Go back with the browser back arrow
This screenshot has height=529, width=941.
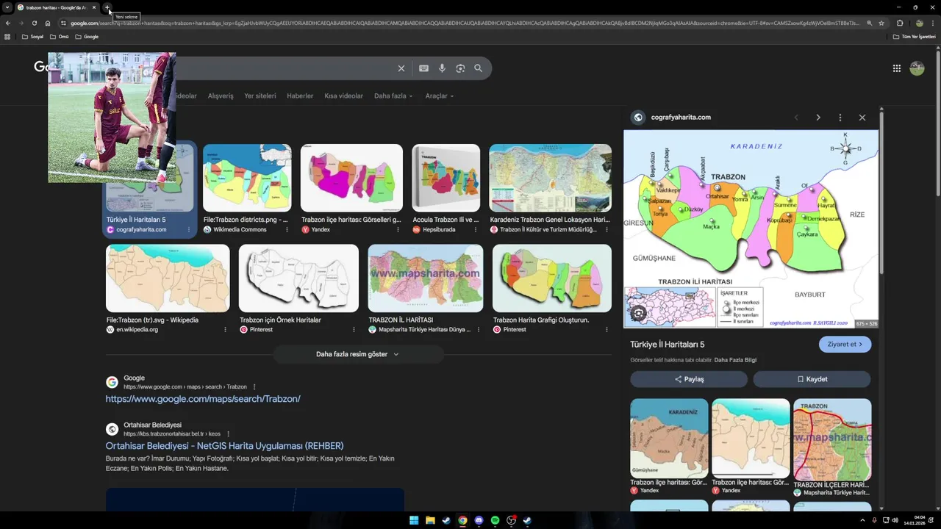tap(8, 23)
